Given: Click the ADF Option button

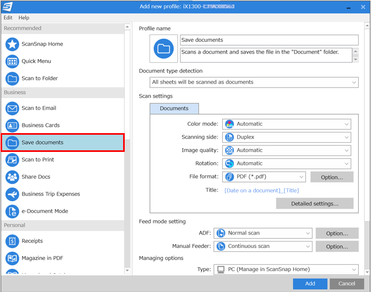Looking at the screenshot, I should 337,233.
